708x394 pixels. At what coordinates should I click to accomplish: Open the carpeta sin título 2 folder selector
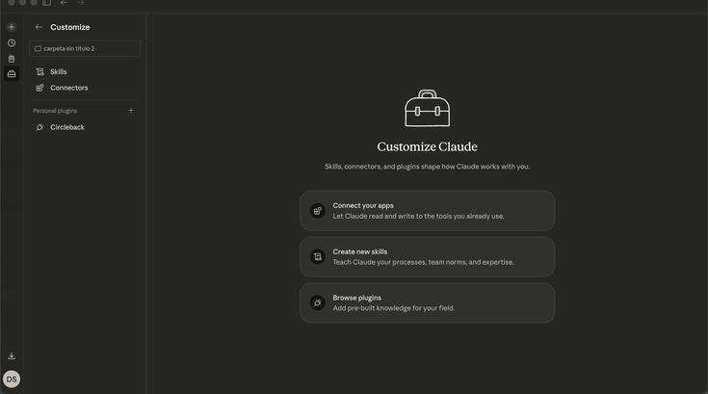[85, 48]
